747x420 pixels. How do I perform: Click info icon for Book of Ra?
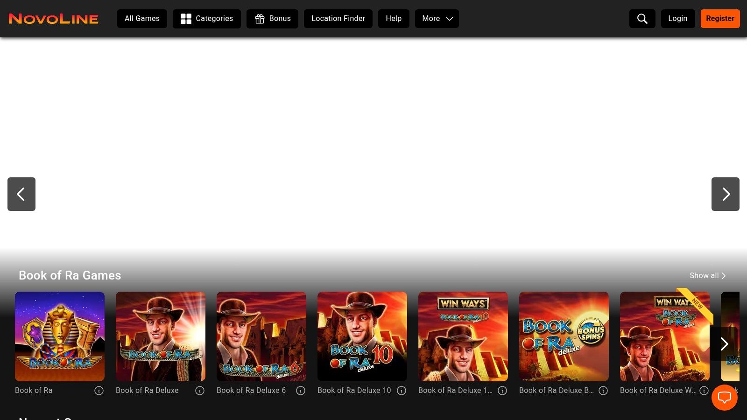point(99,391)
